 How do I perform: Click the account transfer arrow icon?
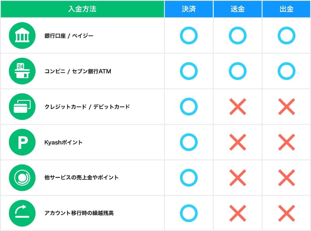point(22,213)
